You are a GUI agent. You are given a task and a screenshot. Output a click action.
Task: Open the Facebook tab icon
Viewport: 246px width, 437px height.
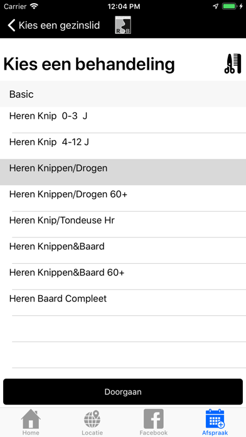coord(154,422)
